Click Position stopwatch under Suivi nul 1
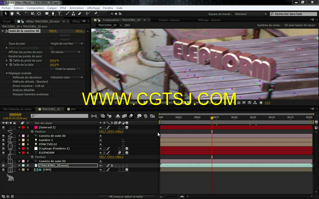The image size is (319, 199). point(32,132)
